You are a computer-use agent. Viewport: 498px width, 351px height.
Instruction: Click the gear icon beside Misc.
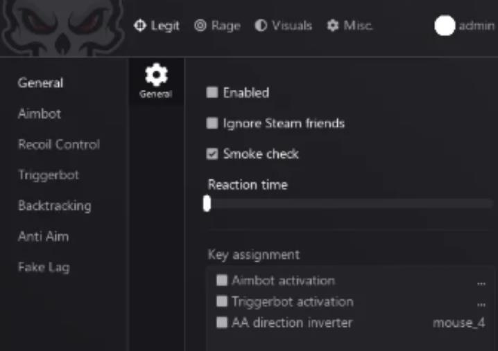pyautogui.click(x=333, y=26)
